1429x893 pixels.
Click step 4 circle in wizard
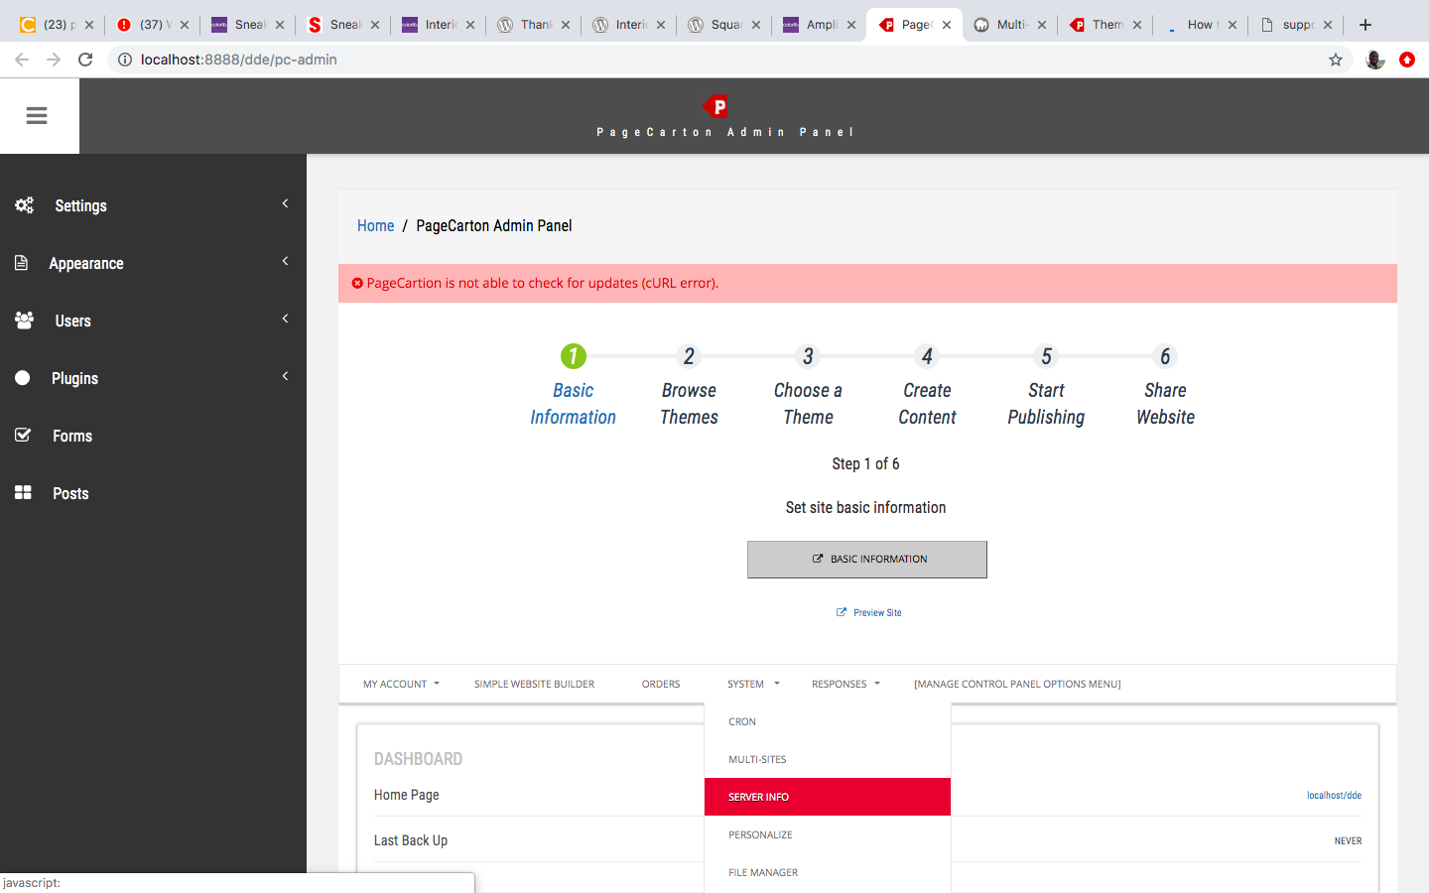pyautogui.click(x=927, y=356)
